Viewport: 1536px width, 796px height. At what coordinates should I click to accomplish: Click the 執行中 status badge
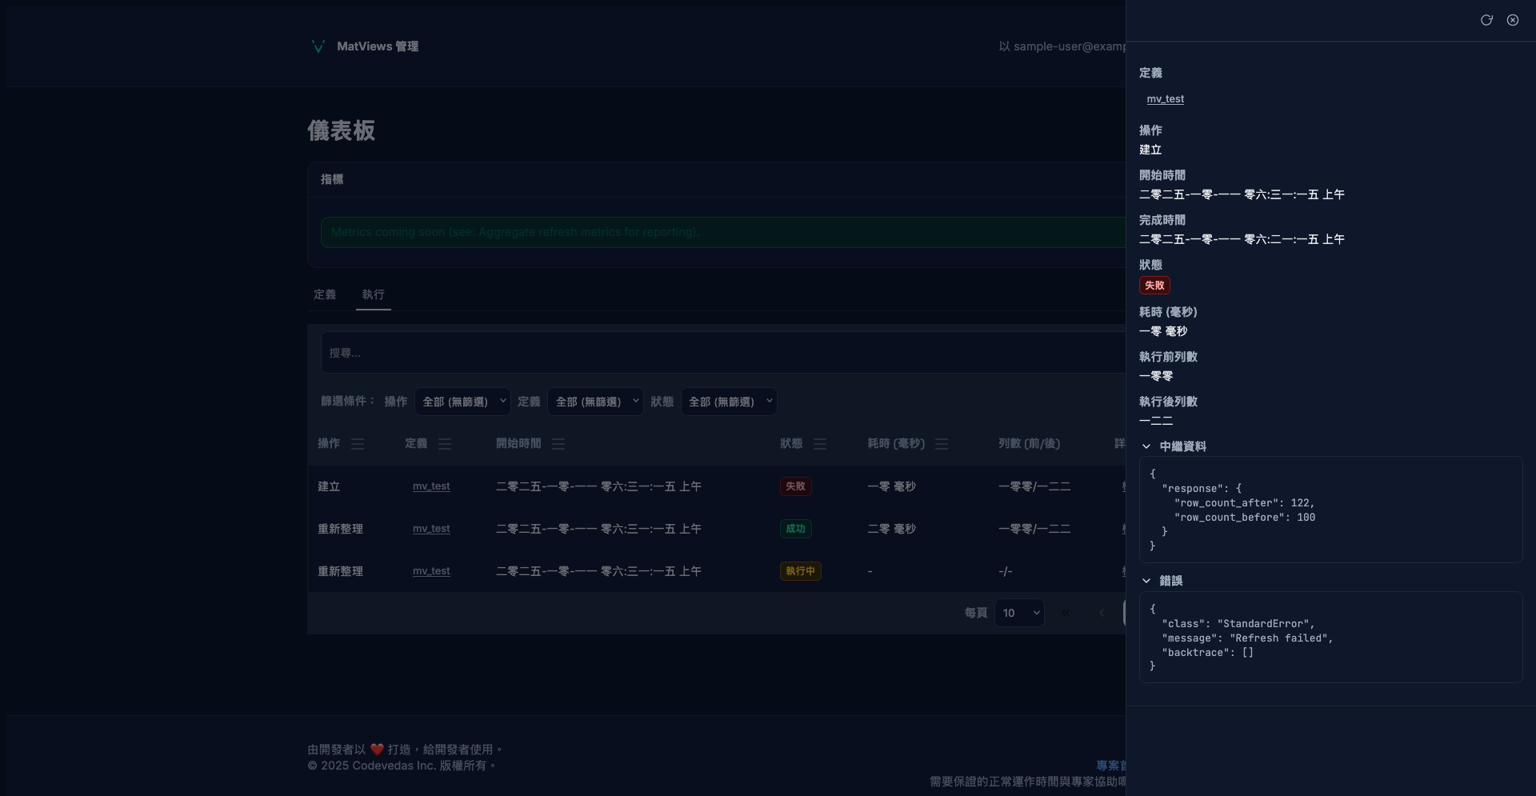pyautogui.click(x=800, y=571)
